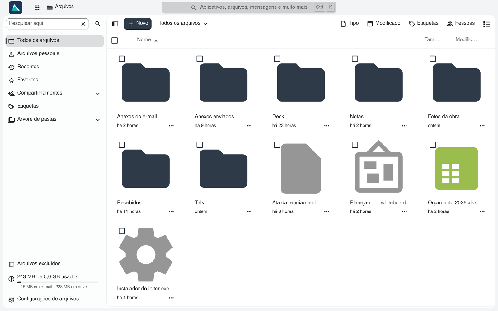Open the Planejamento whiteboard file icon

(379, 166)
